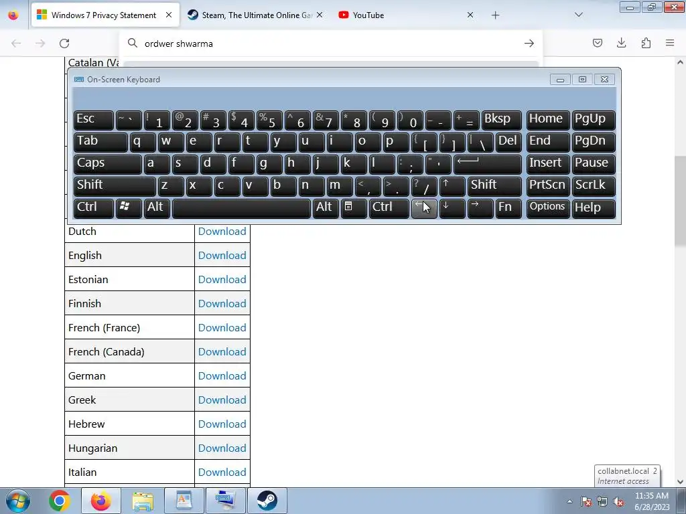The width and height of the screenshot is (686, 514).
Task: Click the Enter key on On-Screen Keyboard
Action: 488,165
